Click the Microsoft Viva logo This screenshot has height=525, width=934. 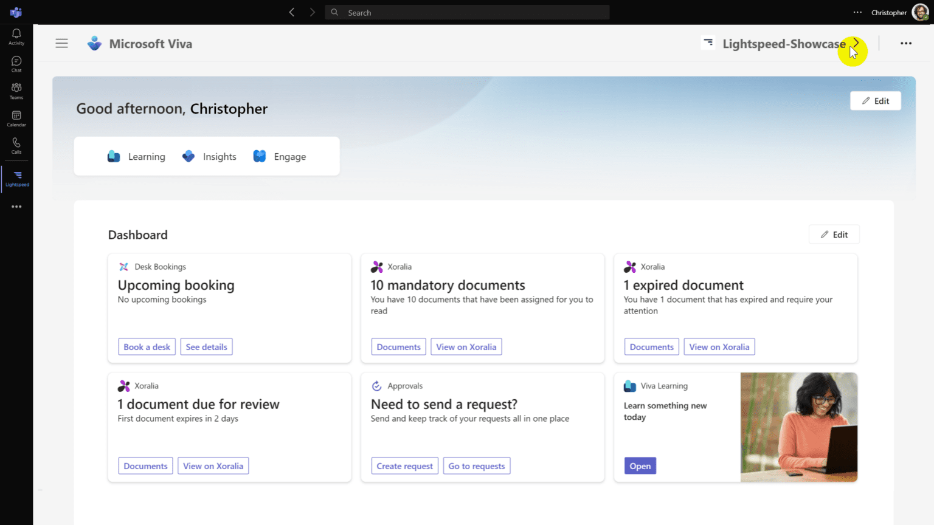(94, 43)
